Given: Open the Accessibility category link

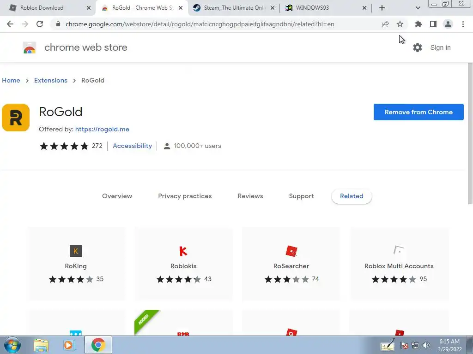Looking at the screenshot, I should (x=133, y=146).
